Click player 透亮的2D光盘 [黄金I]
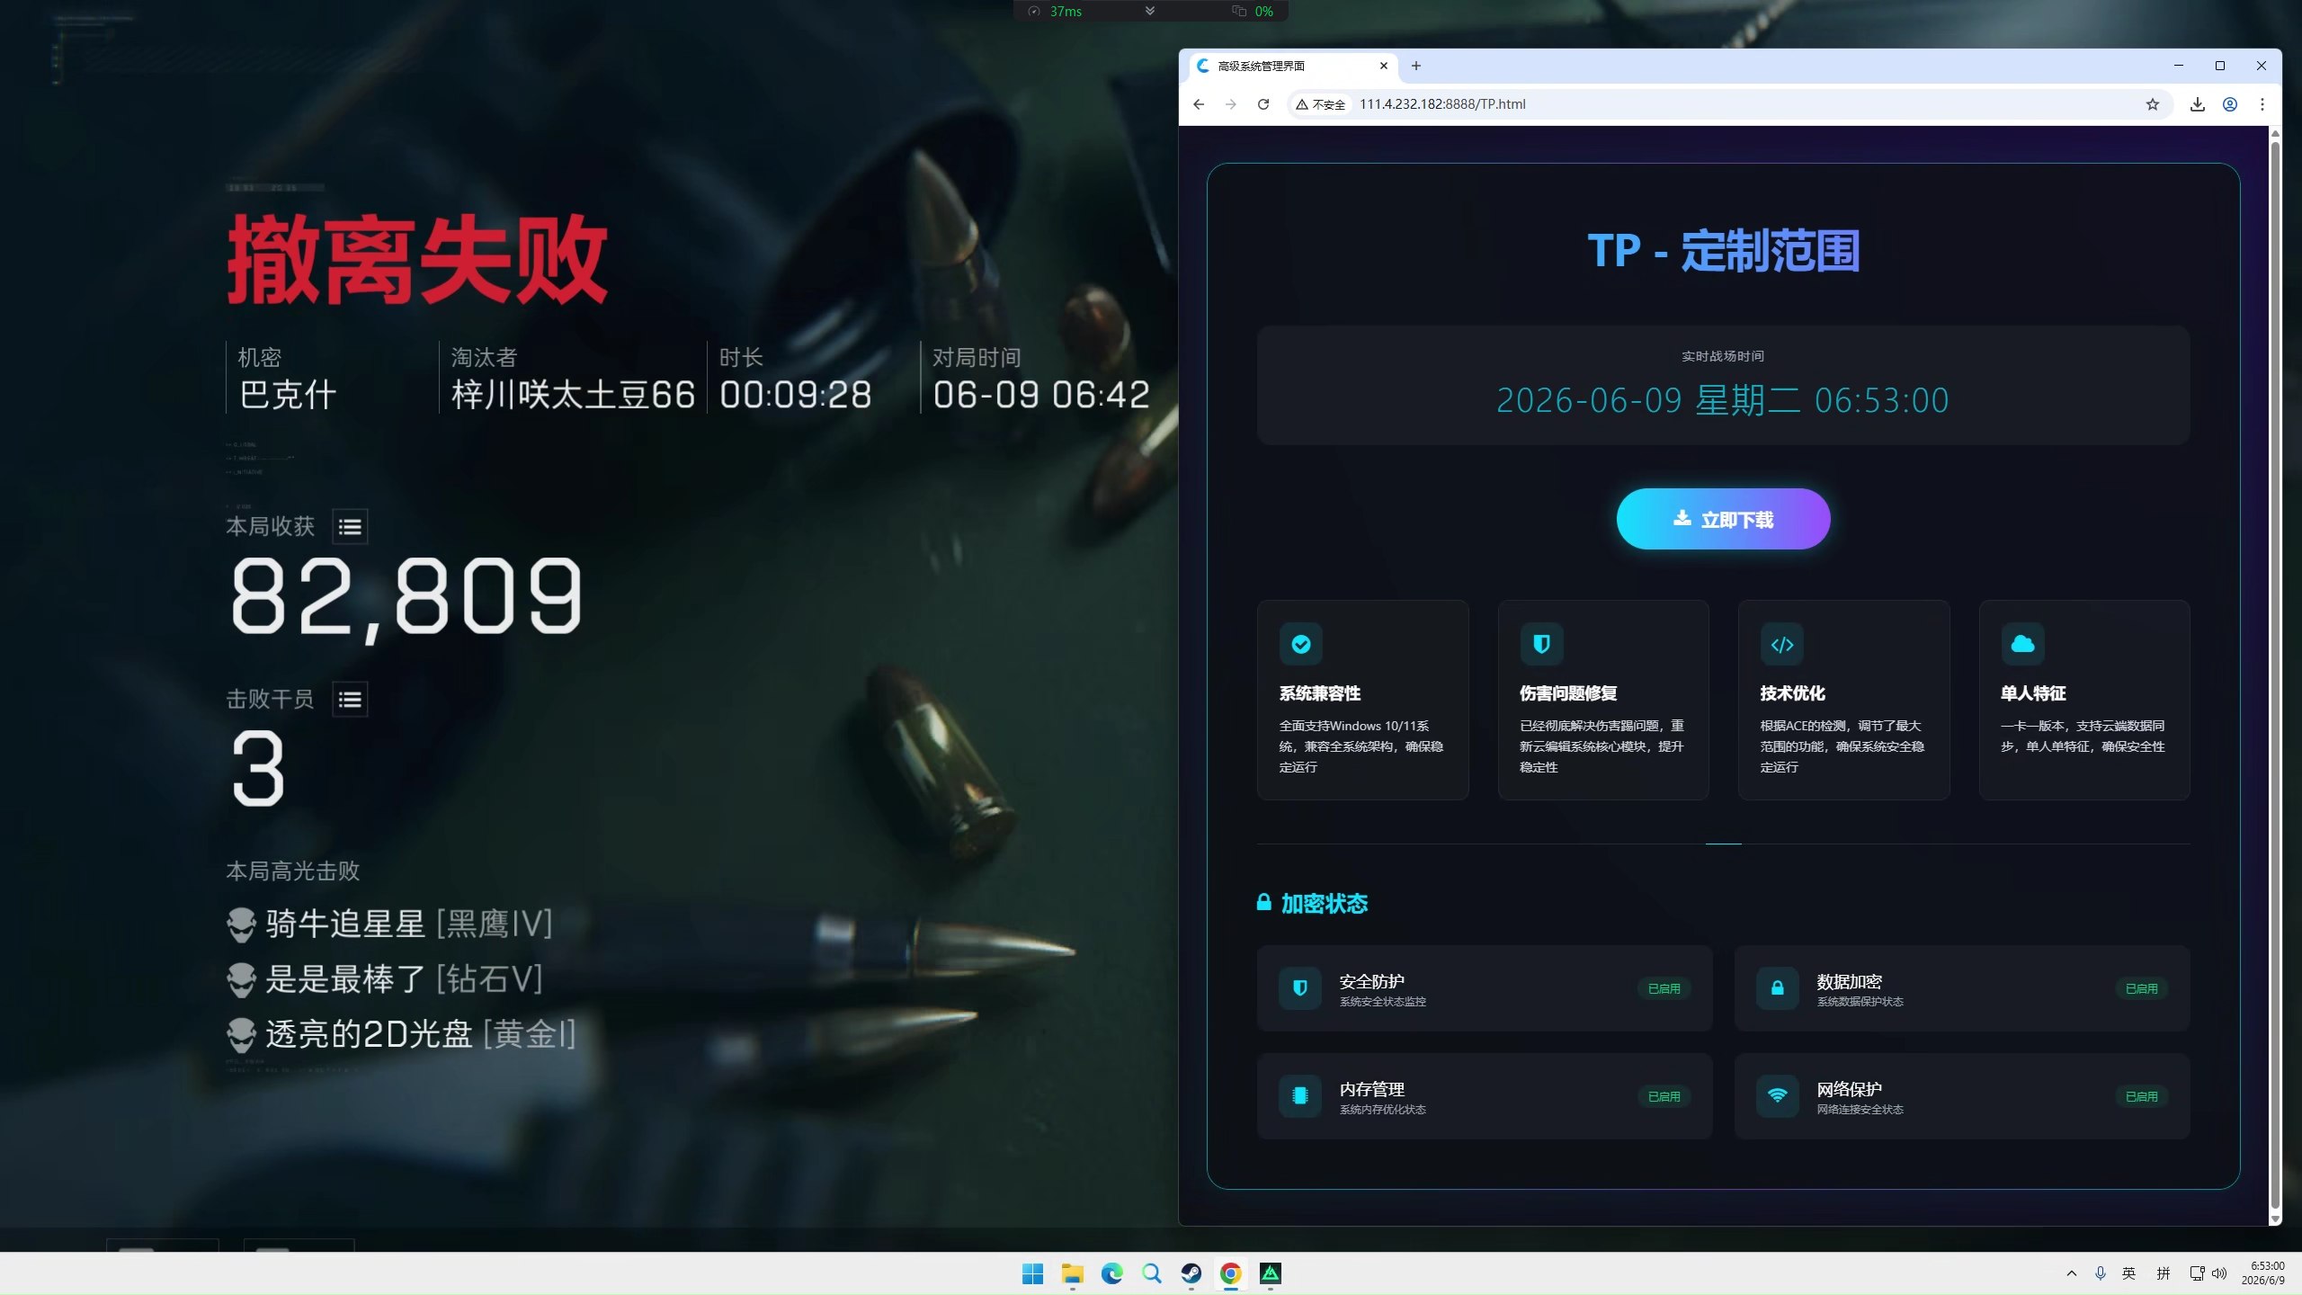The width and height of the screenshot is (2302, 1295). [401, 1034]
